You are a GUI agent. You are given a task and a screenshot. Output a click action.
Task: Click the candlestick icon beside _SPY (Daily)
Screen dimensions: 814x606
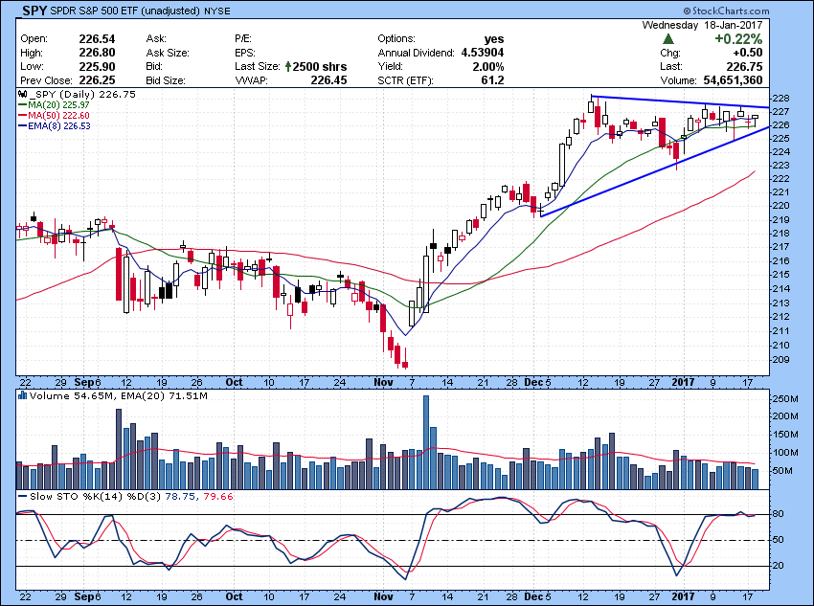(22, 95)
